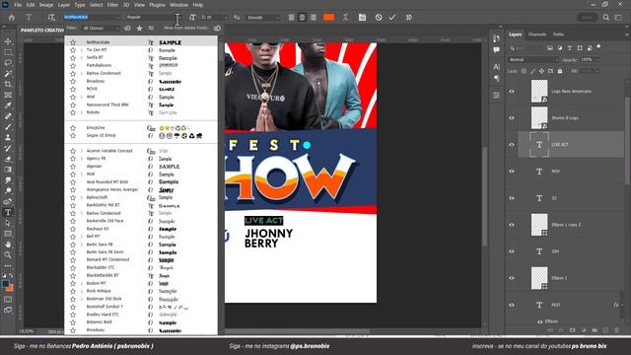Screen dimensions: 631x355
Task: Expand the Tw Cen MT font family
Action: click(x=82, y=50)
